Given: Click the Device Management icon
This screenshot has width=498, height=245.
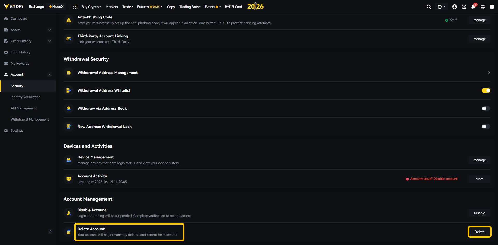Looking at the screenshot, I should (69, 160).
